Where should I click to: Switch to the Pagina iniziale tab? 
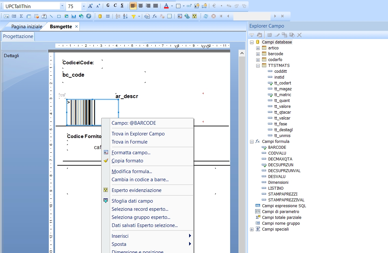[27, 27]
